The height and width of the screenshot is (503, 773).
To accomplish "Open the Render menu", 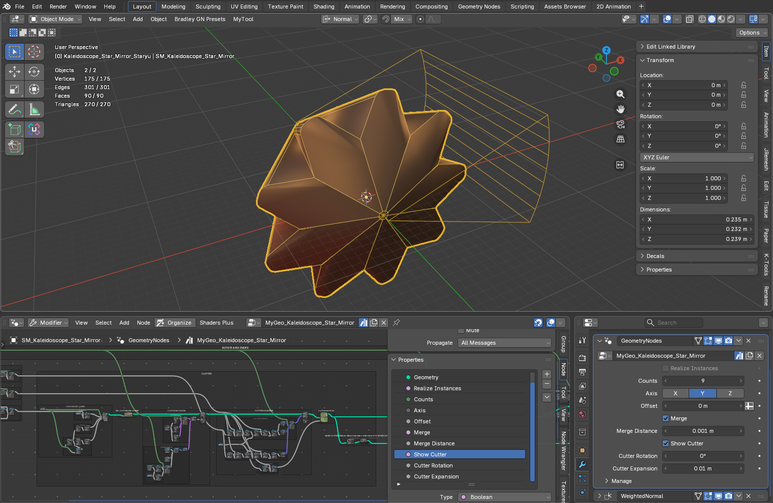I will [x=58, y=7].
